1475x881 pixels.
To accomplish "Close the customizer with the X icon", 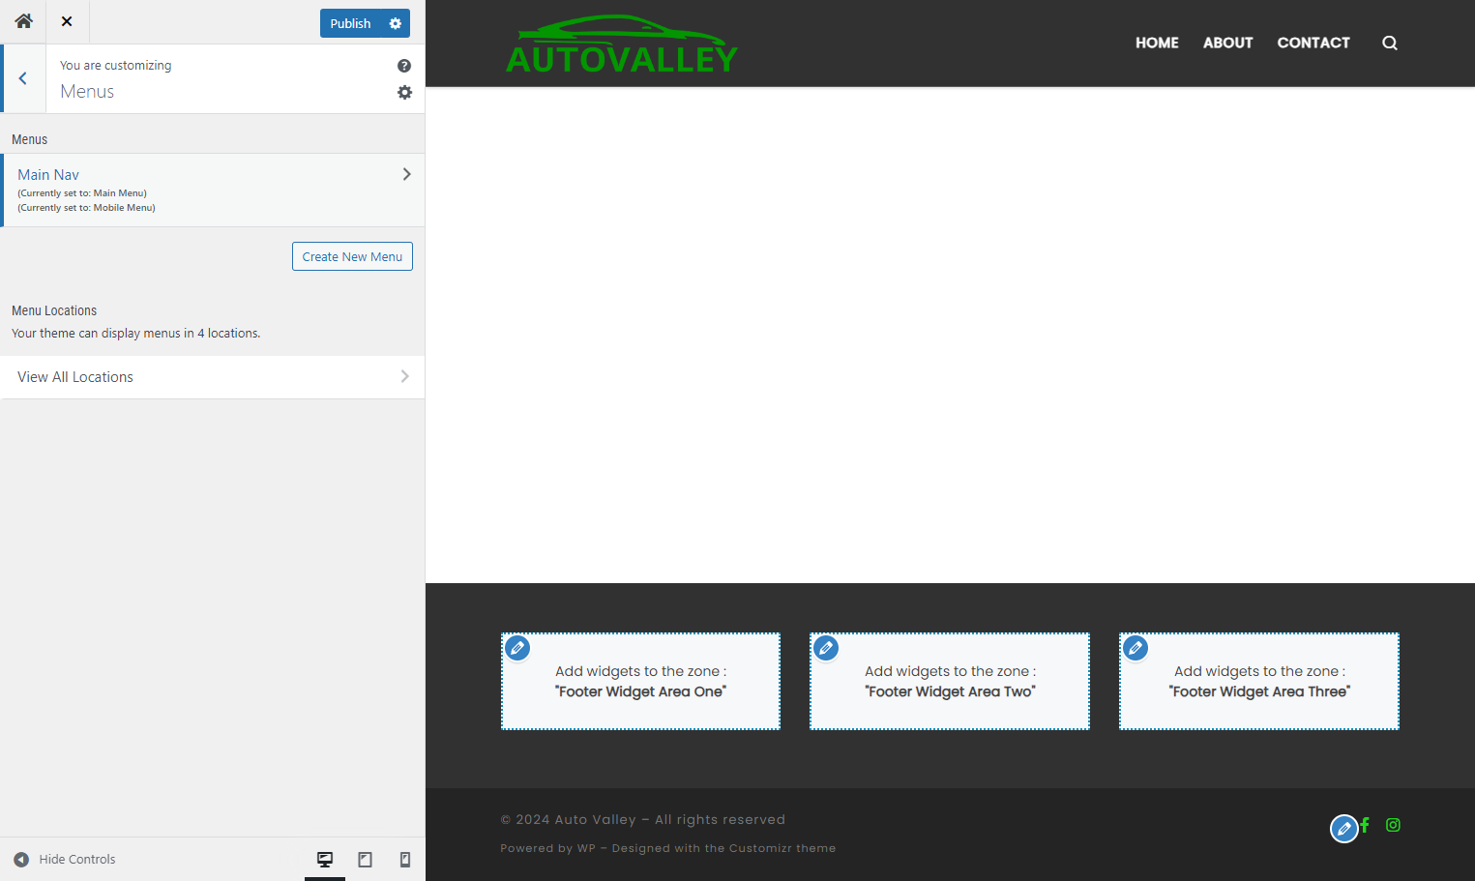I will click(x=67, y=21).
